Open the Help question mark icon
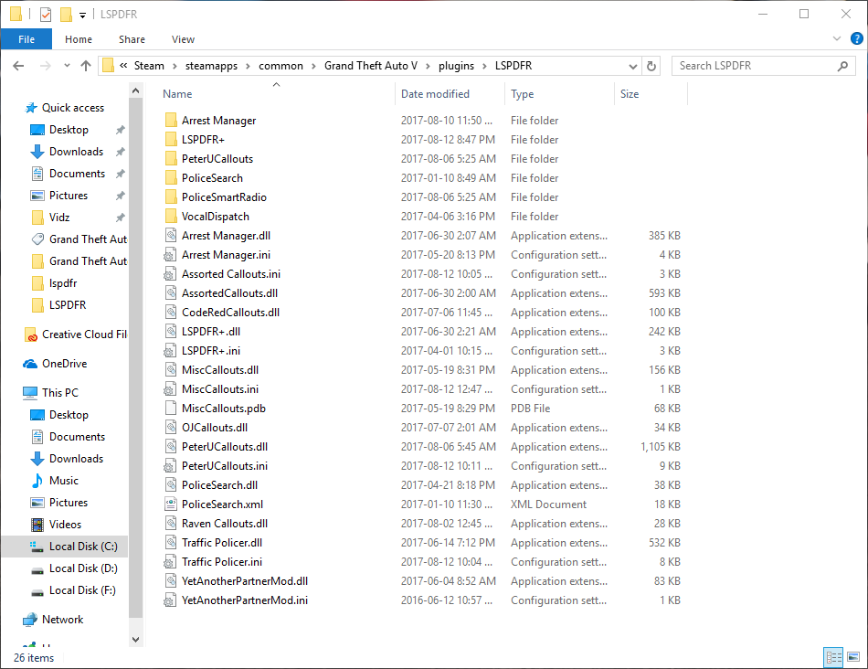This screenshot has width=868, height=669. tap(856, 38)
